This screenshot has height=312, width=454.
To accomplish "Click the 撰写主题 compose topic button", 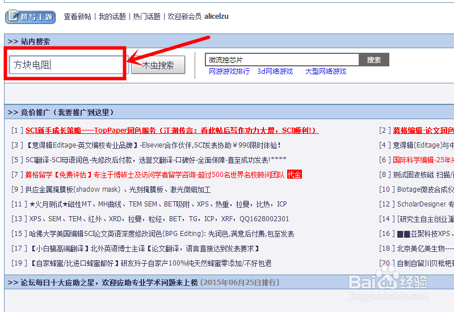I will click(x=31, y=17).
